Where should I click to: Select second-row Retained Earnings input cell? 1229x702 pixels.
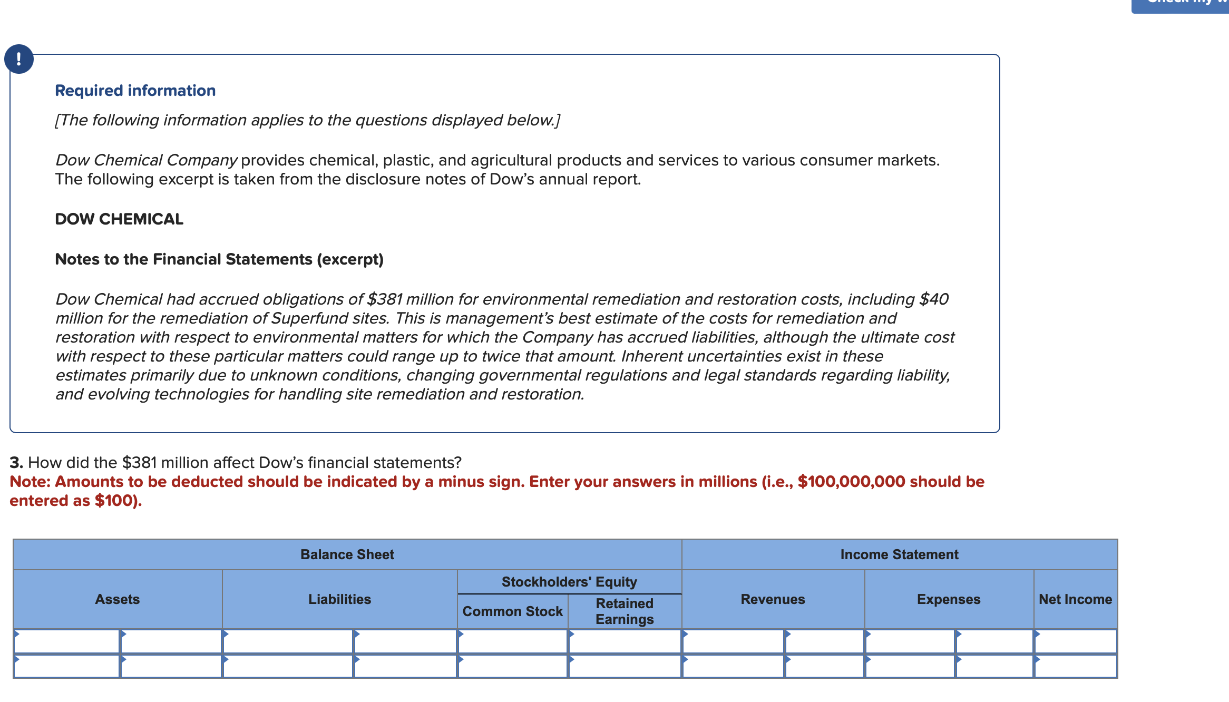point(625,666)
